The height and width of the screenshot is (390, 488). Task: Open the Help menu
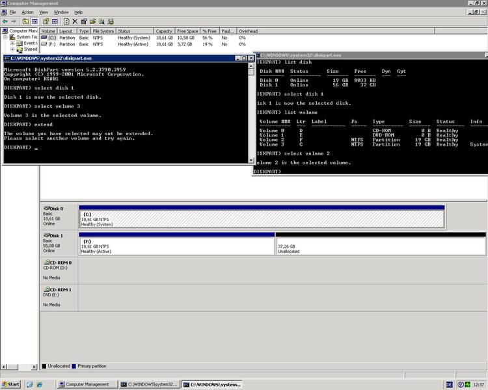tap(79, 12)
